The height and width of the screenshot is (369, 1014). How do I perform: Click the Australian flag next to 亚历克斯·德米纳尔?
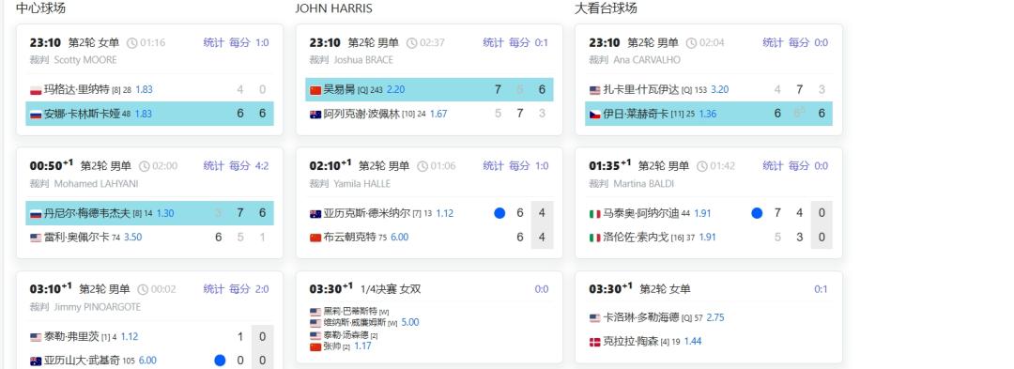click(x=315, y=213)
